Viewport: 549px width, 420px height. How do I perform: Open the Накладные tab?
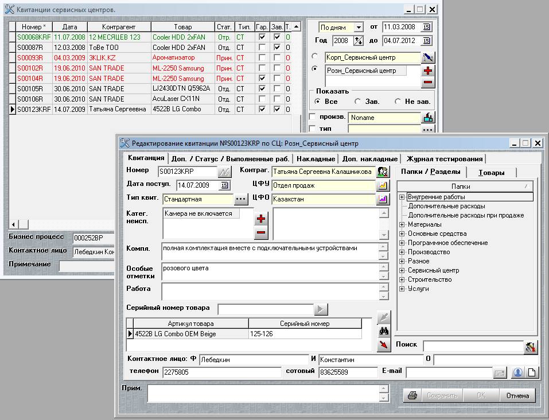316,159
